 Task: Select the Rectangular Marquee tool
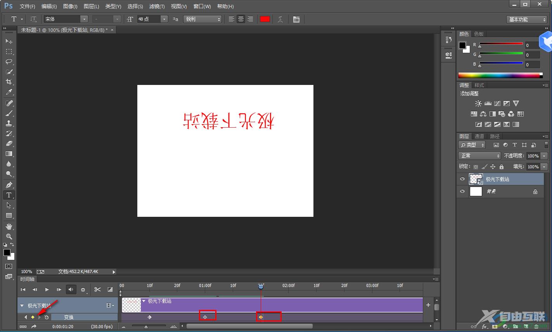click(x=9, y=51)
